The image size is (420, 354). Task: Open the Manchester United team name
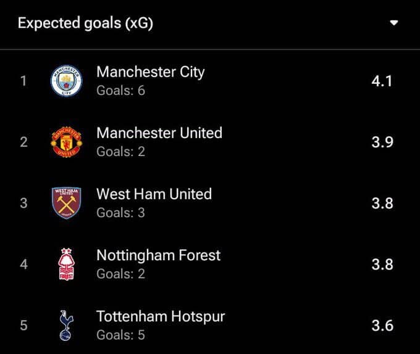coord(159,133)
